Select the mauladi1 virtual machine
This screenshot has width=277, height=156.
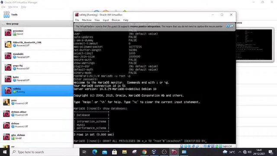point(37,56)
